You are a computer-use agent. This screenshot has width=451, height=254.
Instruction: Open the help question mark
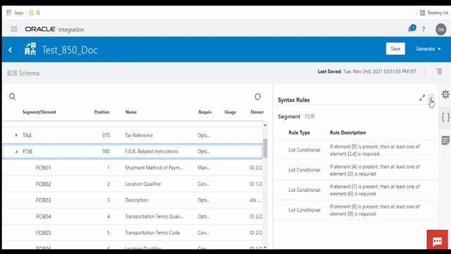pyautogui.click(x=424, y=29)
